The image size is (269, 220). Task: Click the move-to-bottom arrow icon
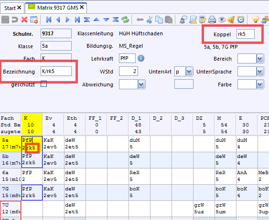click(x=116, y=20)
